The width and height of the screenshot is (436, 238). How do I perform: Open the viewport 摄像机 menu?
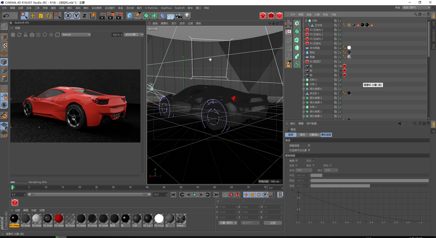coord(164,24)
